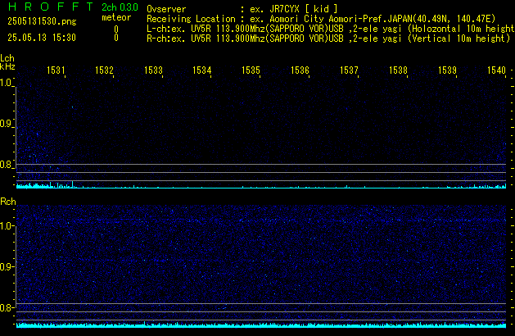Click the Lch 0.9 kHz axis label
515x336 pixels.
pos(6,124)
